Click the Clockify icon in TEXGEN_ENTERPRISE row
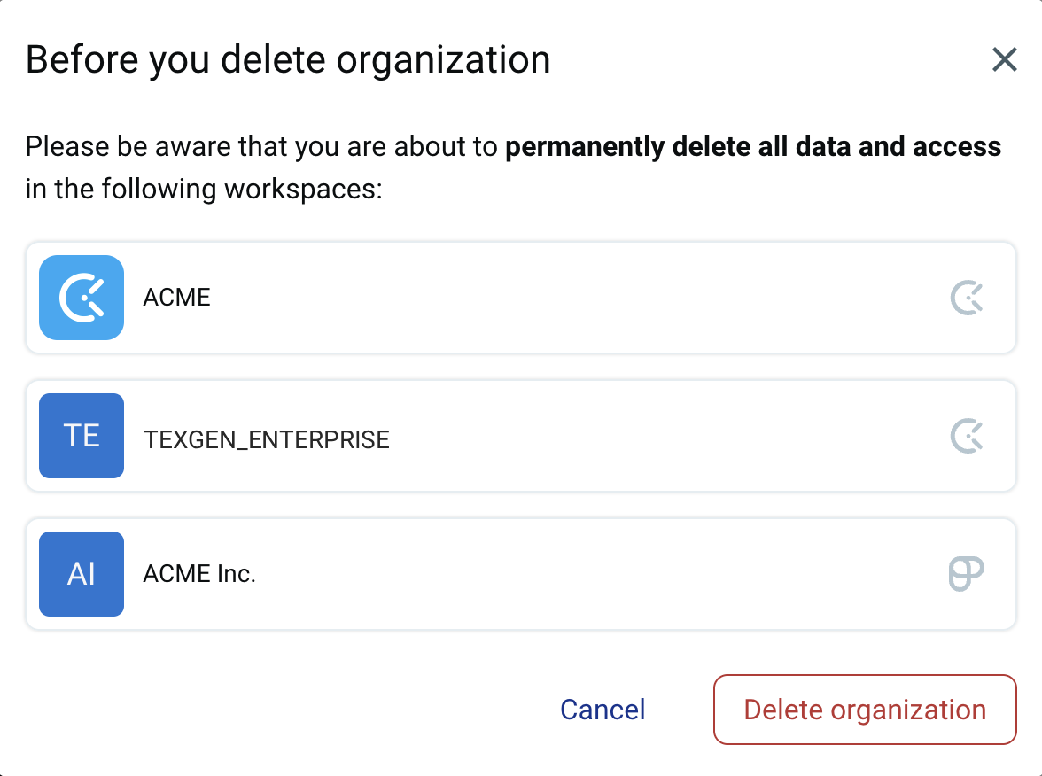 point(967,436)
